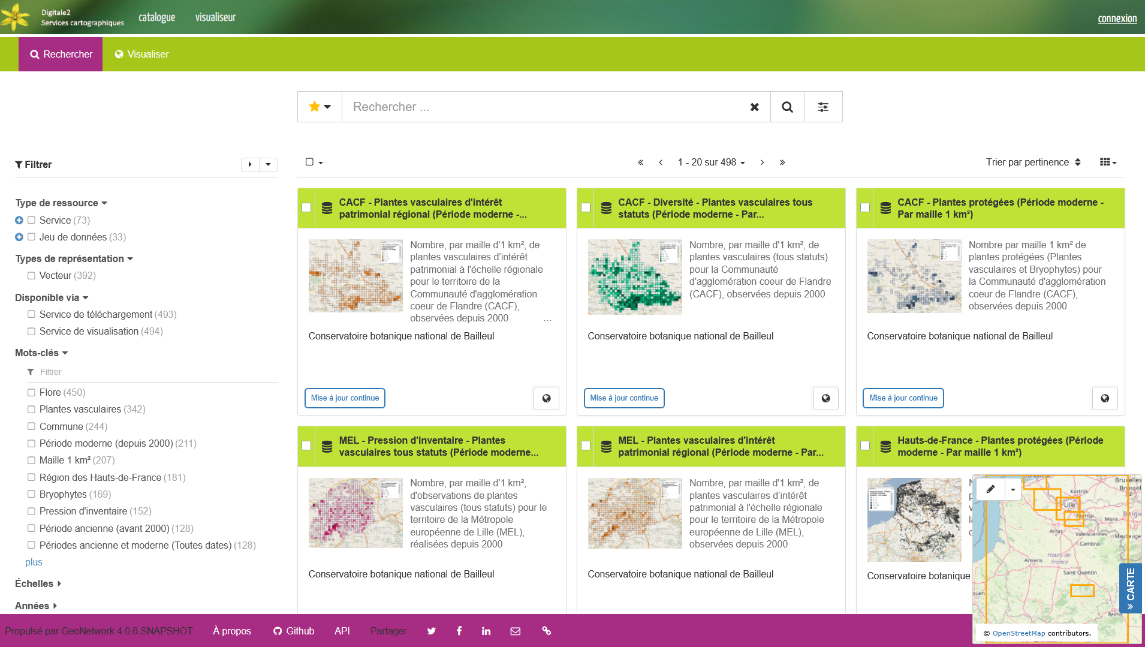Share via Facebook icon in footer
This screenshot has width=1145, height=647.
(x=459, y=631)
